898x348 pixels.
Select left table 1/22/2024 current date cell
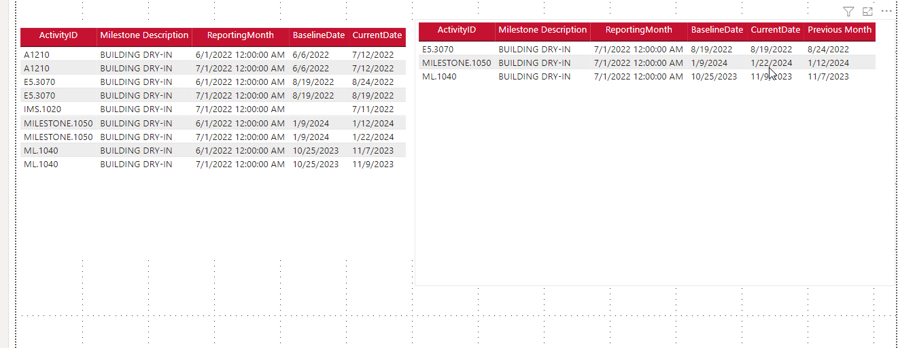click(x=373, y=137)
